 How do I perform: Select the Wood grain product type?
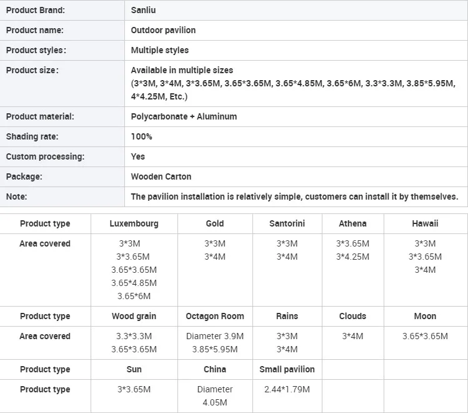tap(134, 316)
